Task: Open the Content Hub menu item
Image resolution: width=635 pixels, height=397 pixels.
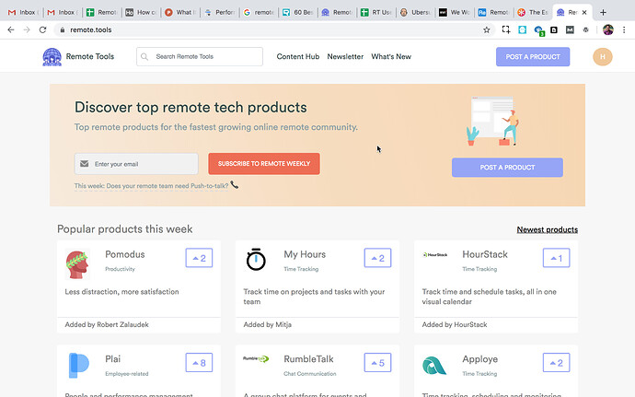Action: tap(298, 57)
